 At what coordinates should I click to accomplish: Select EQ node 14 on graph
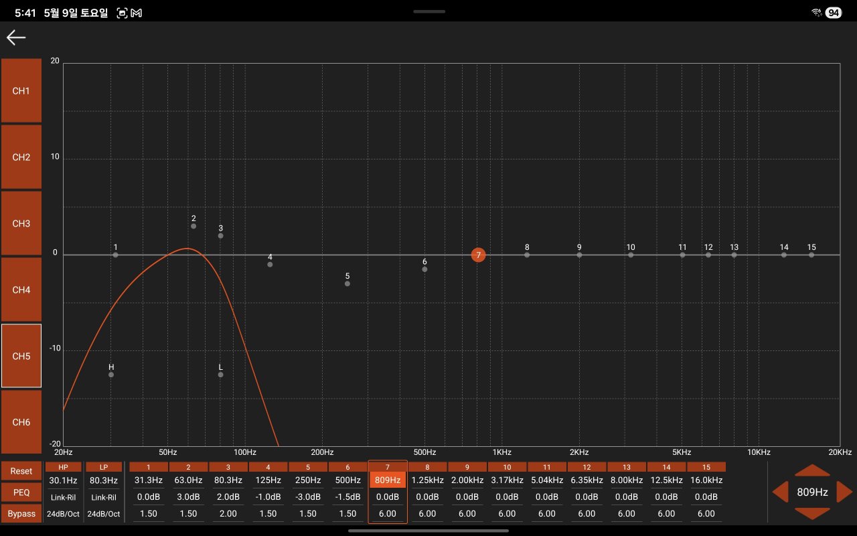click(x=784, y=255)
